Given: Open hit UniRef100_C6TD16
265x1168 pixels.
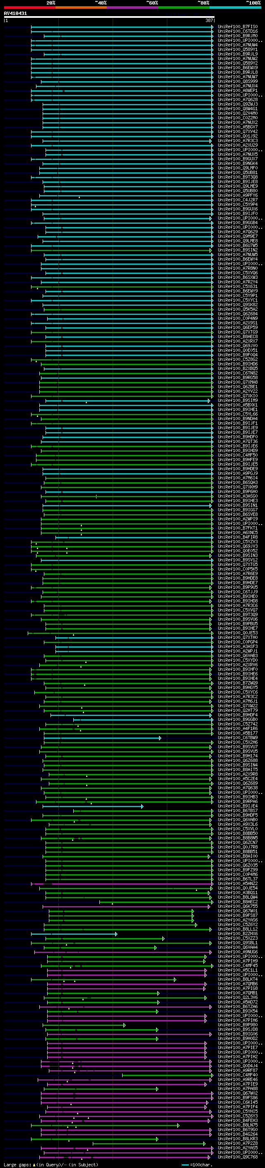Looking at the screenshot, I should coord(238,31).
